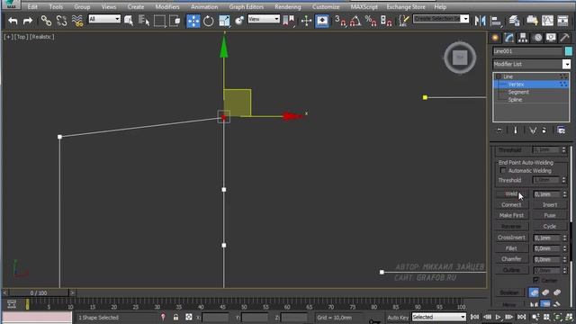576x324 pixels.
Task: Toggle the Selection Lock padlock icon
Action: tap(175, 317)
